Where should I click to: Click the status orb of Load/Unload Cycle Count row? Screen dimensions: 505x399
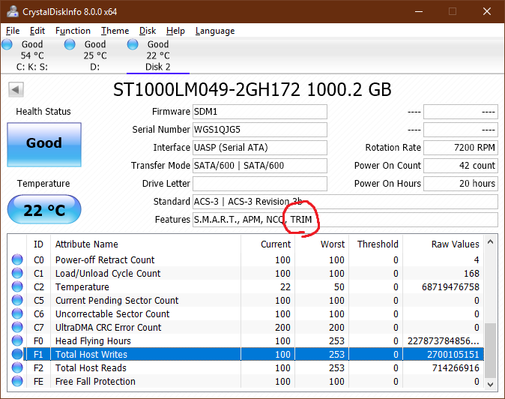click(17, 273)
